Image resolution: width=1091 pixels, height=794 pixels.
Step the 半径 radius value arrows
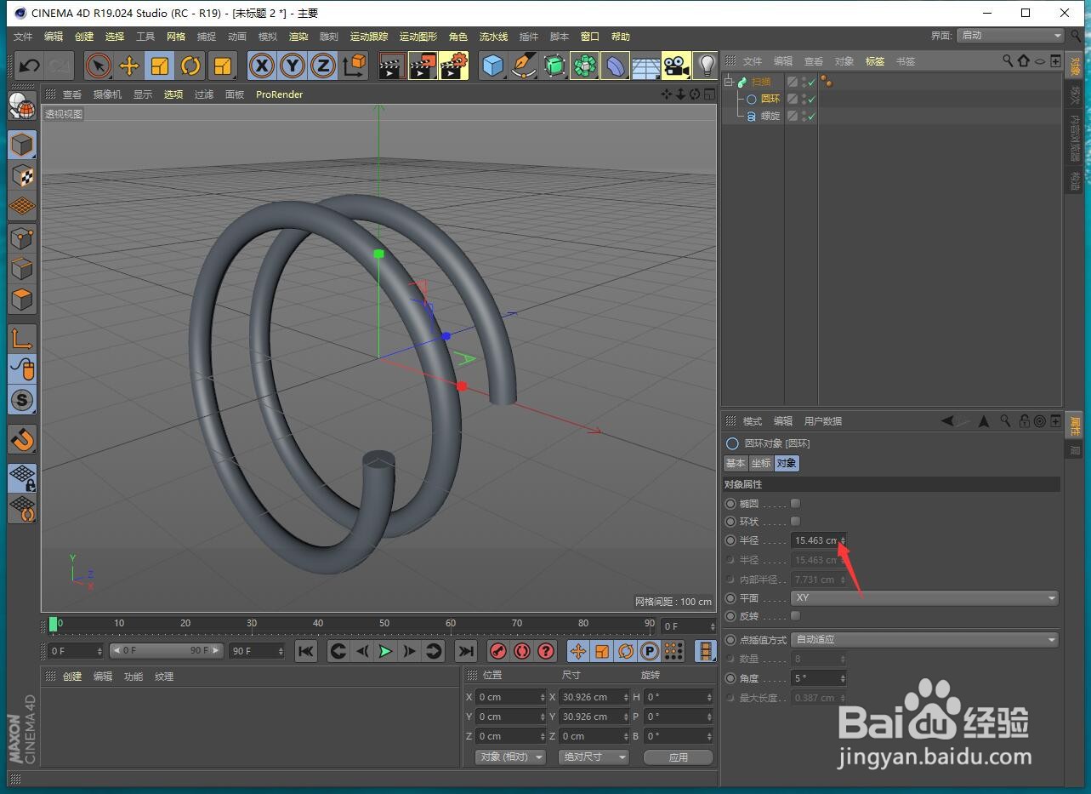coord(843,540)
